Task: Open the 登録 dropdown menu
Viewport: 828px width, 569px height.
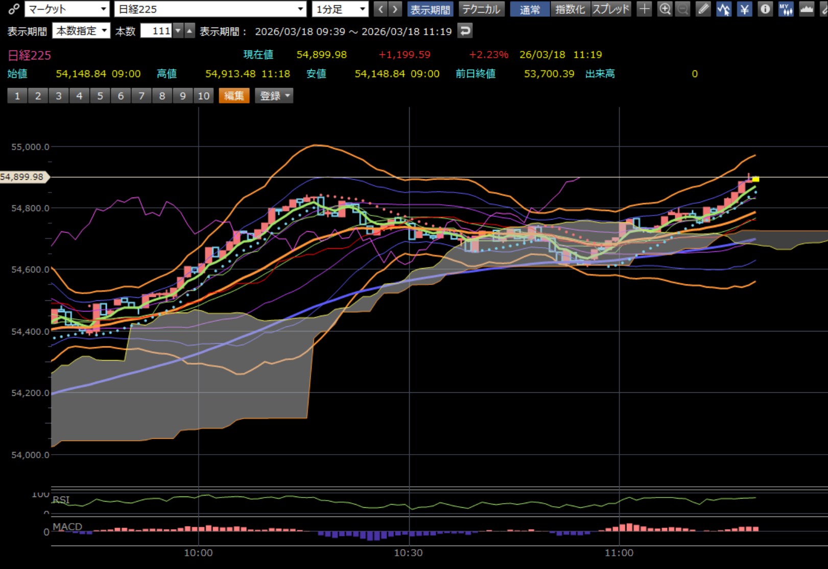Action: click(x=274, y=96)
